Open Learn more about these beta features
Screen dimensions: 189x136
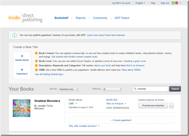pos(106,35)
